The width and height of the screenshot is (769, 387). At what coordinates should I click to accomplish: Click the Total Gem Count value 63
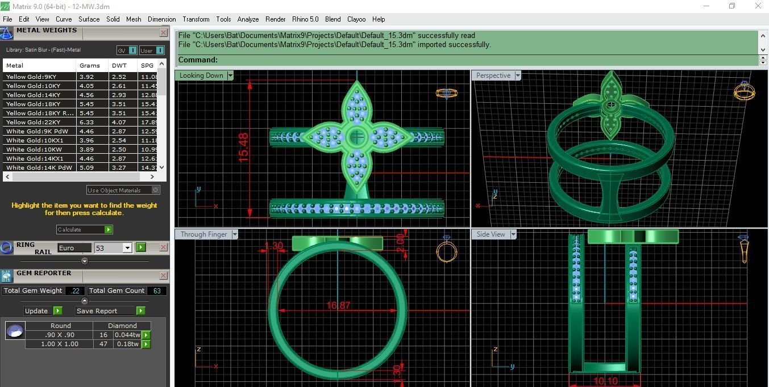click(157, 291)
